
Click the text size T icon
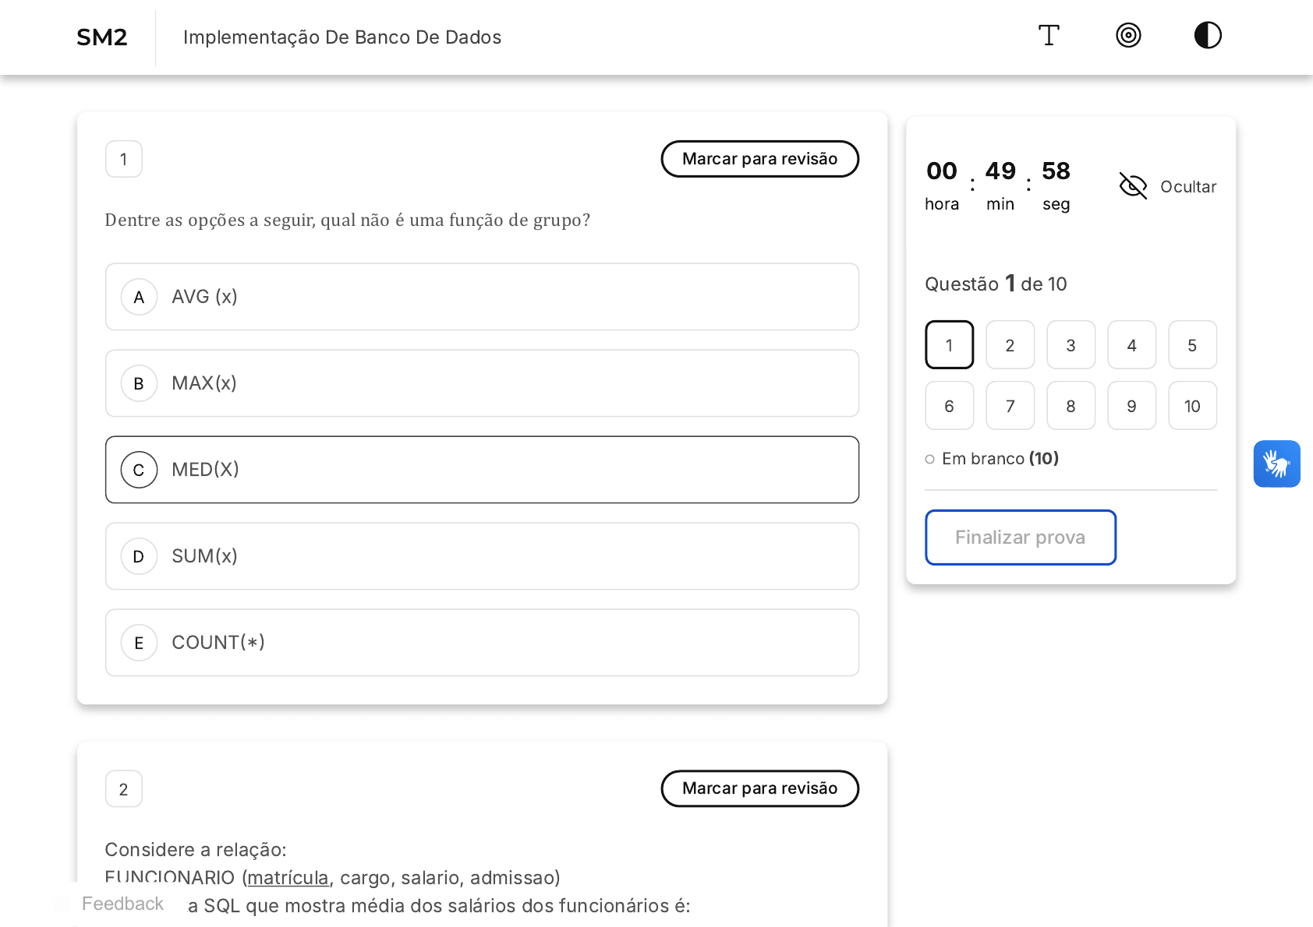coord(1049,36)
